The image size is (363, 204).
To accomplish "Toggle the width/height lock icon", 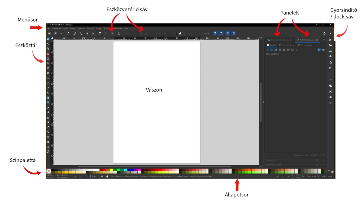I will tap(180, 33).
